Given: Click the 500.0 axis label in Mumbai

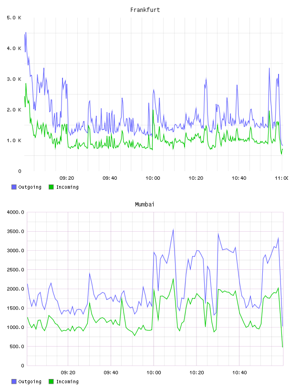Looking at the screenshot, I should [x=17, y=347].
